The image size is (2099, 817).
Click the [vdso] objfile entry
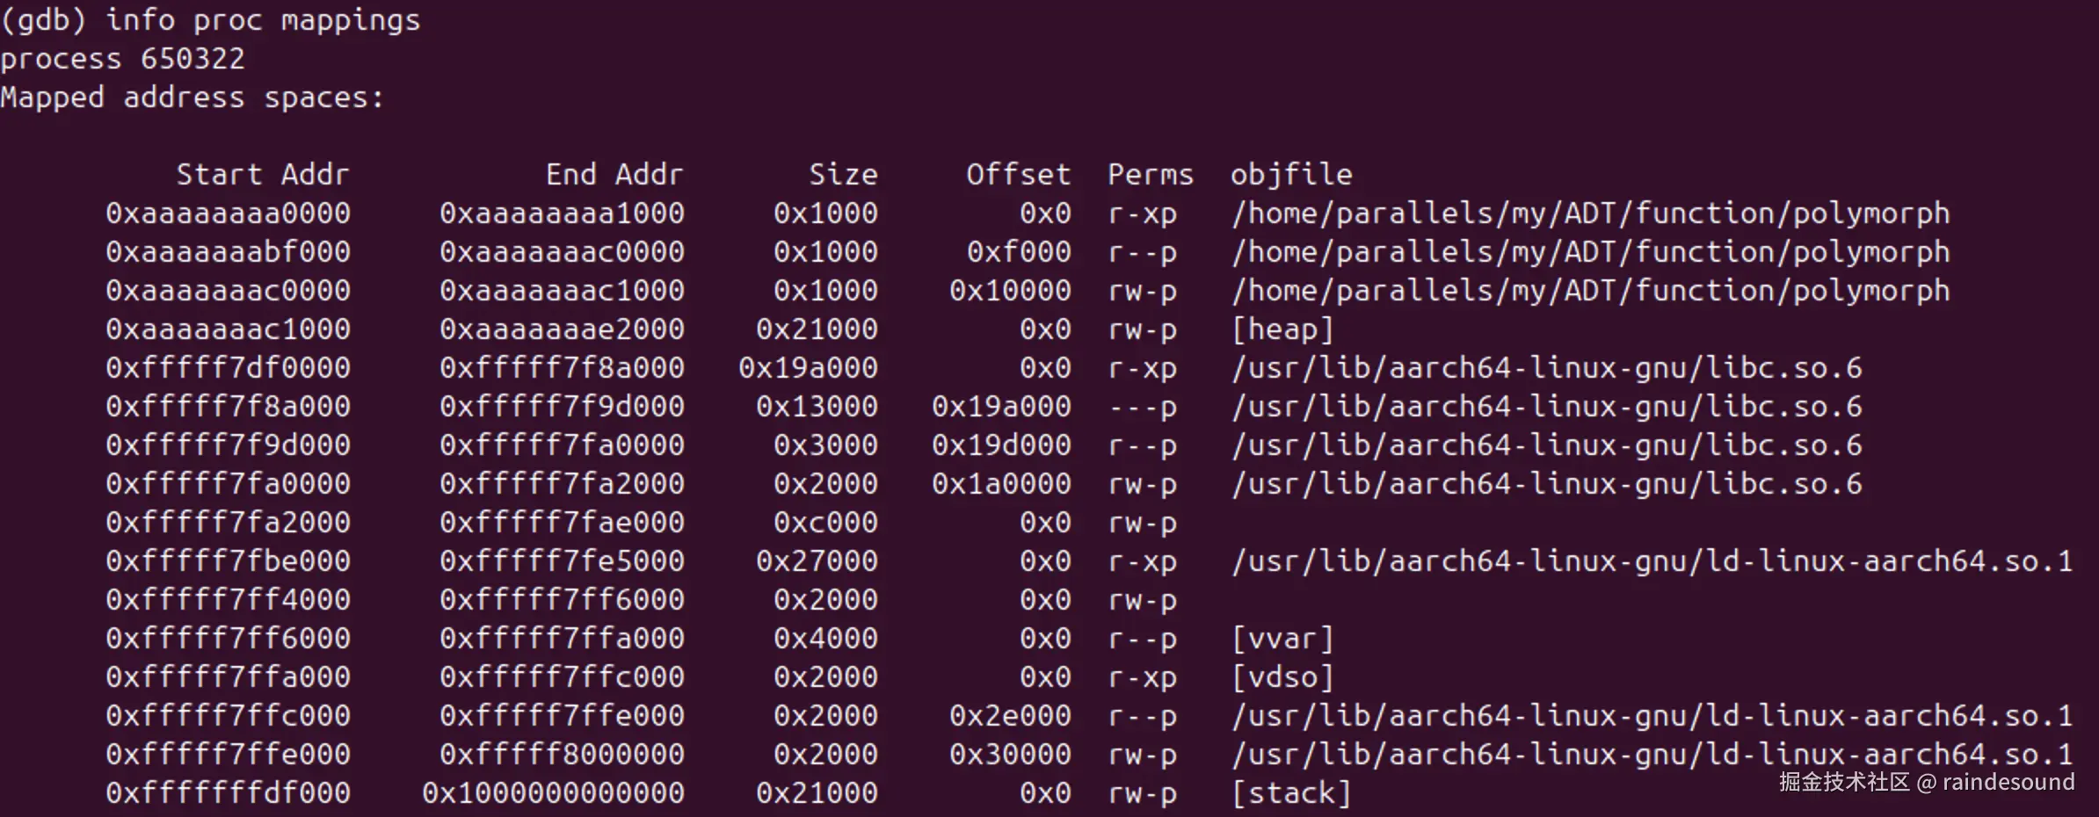[x=1282, y=676]
